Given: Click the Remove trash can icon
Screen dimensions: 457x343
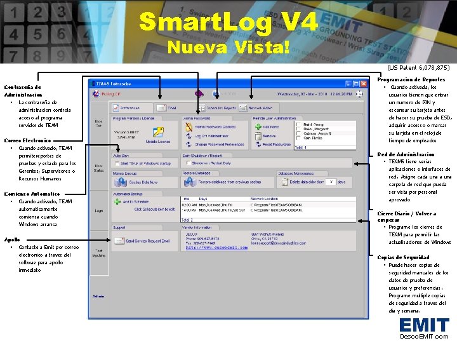Looking at the screenshot, I should pos(258,136).
